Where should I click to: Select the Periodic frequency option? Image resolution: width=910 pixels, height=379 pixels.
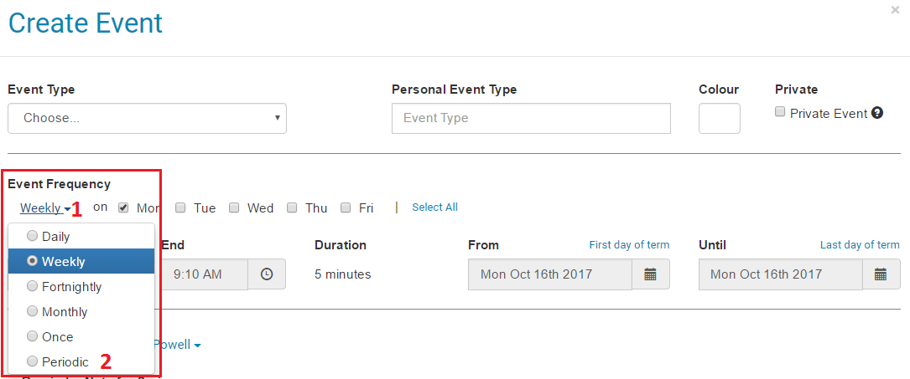coord(65,362)
